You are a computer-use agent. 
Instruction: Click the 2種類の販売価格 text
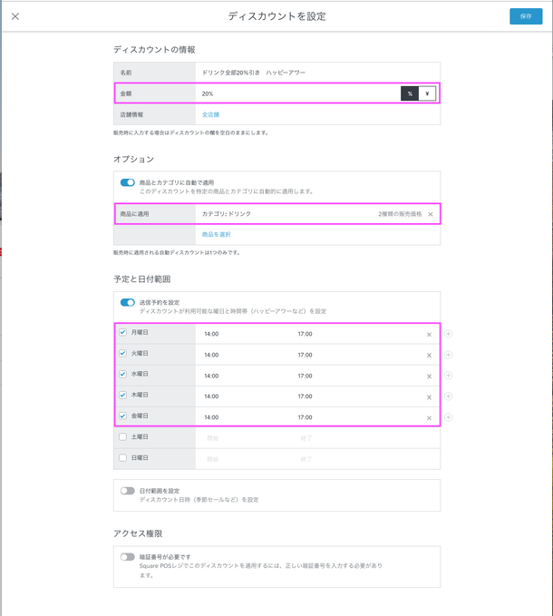pos(400,214)
